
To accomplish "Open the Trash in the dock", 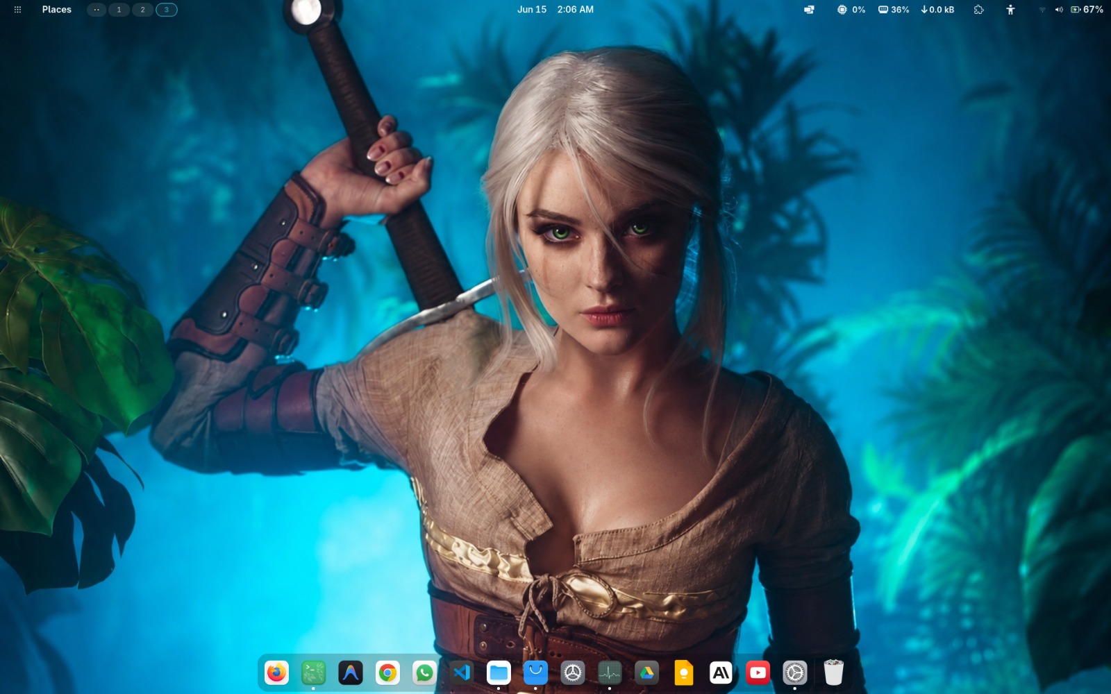I will [833, 672].
